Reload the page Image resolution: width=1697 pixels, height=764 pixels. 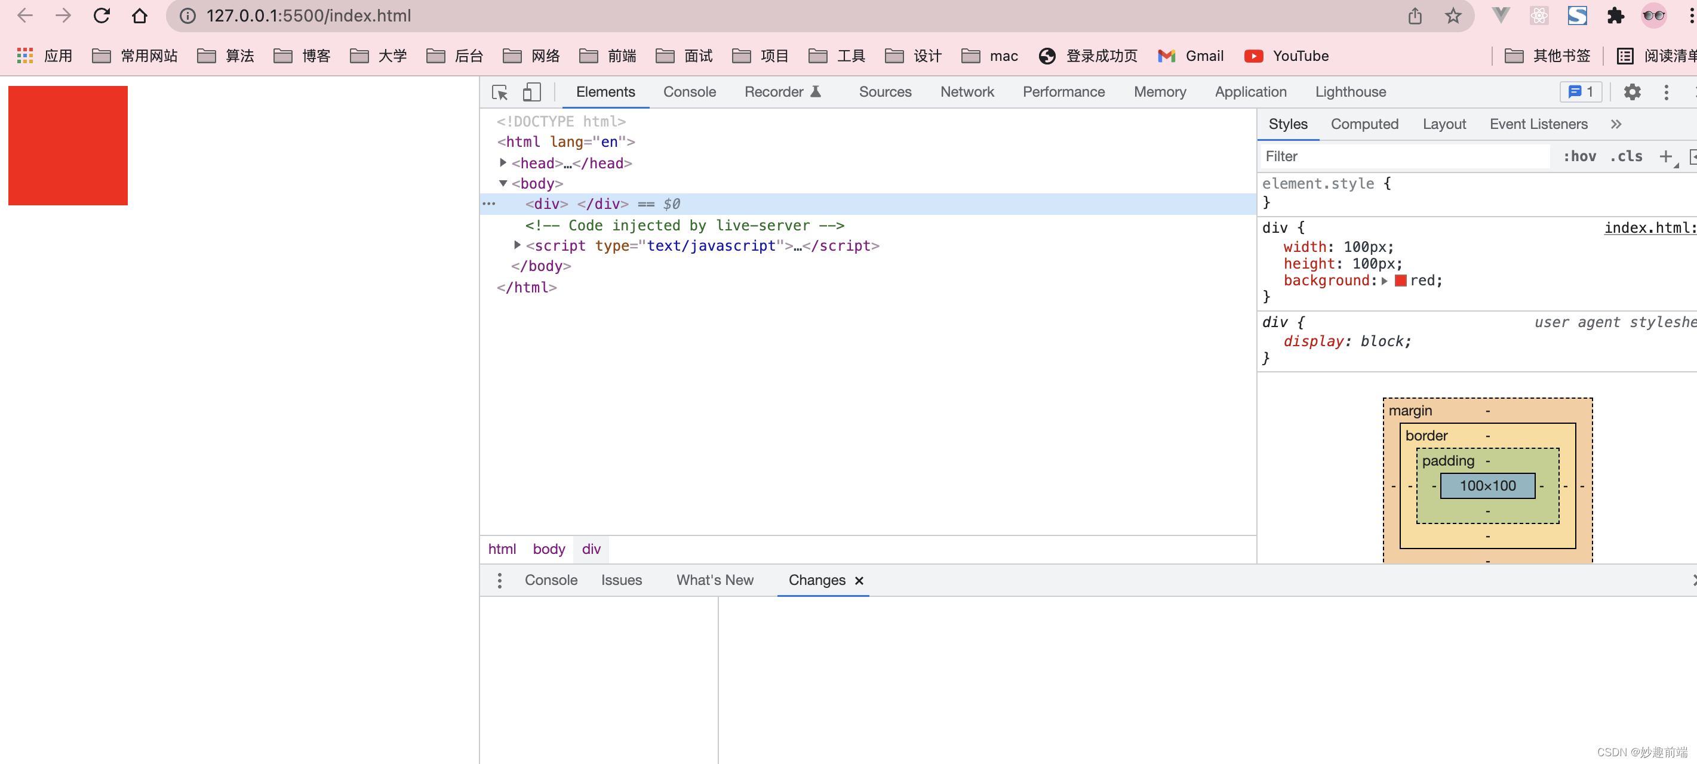102,16
